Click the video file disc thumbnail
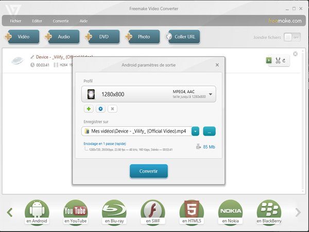309x232 pixels. (18, 60)
